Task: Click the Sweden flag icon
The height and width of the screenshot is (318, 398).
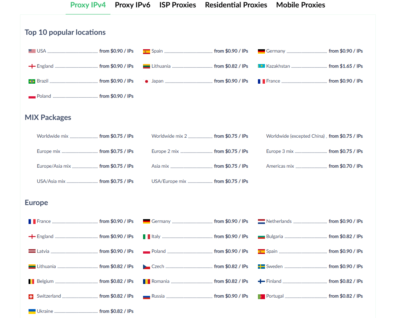Action: (261, 267)
